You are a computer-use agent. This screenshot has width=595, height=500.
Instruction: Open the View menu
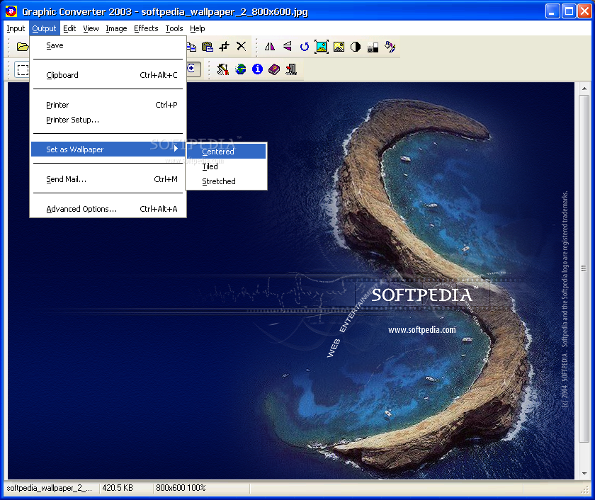coord(91,28)
